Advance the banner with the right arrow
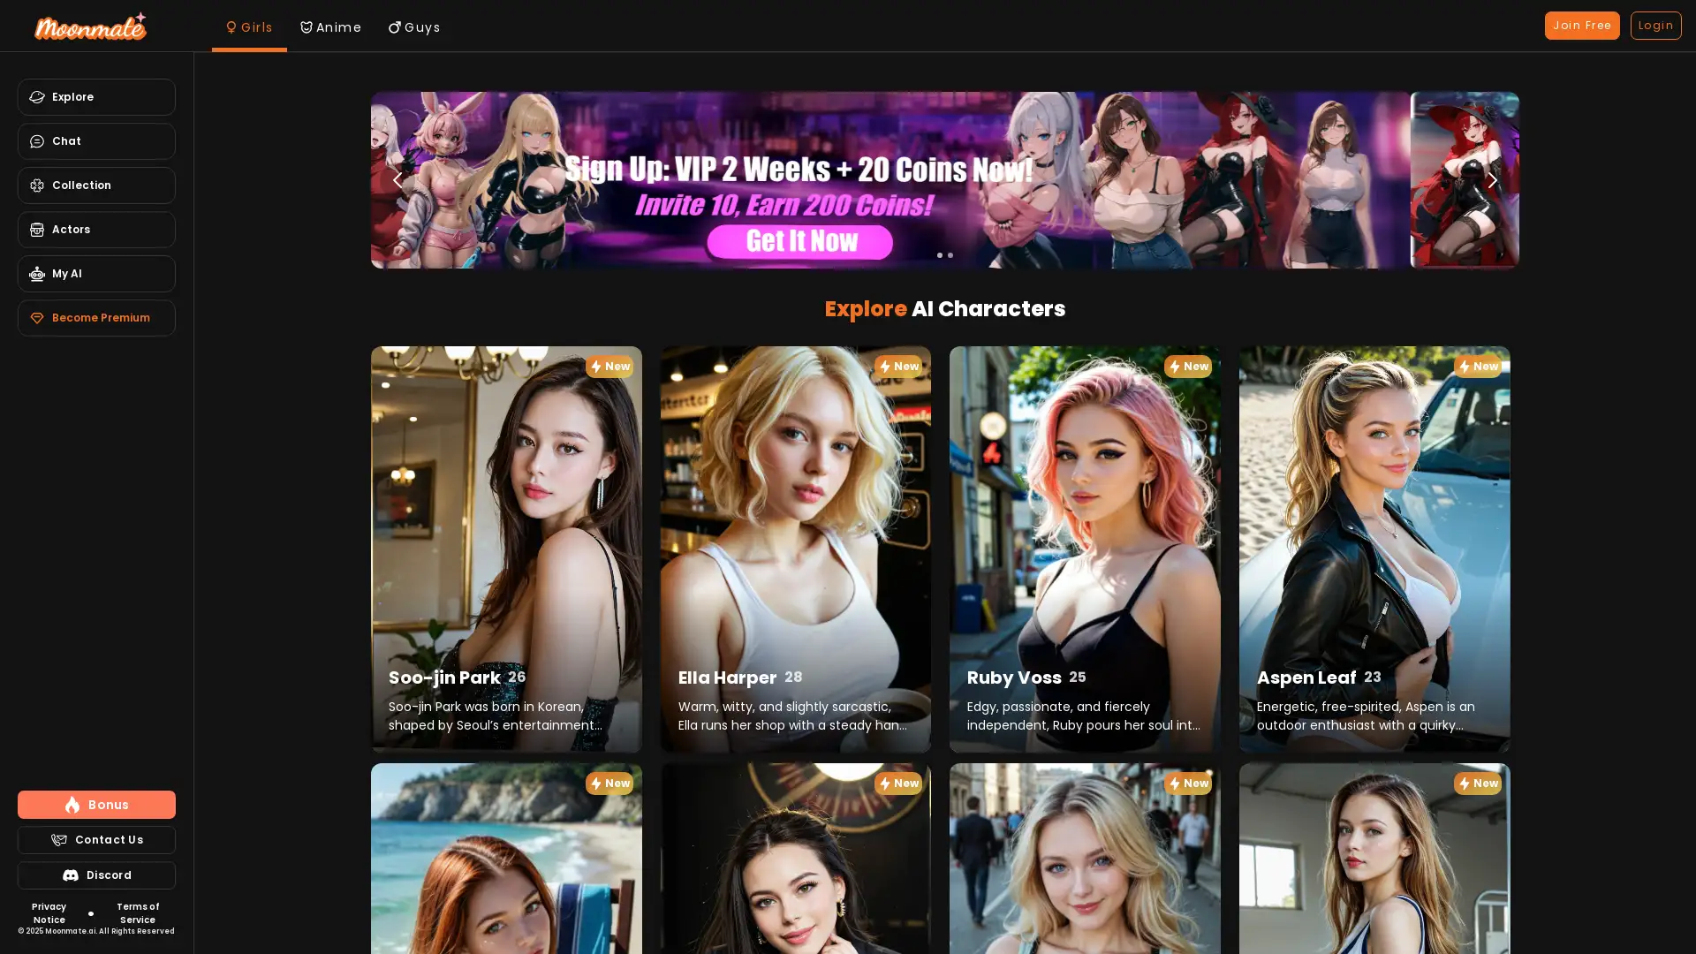 coord(1492,180)
